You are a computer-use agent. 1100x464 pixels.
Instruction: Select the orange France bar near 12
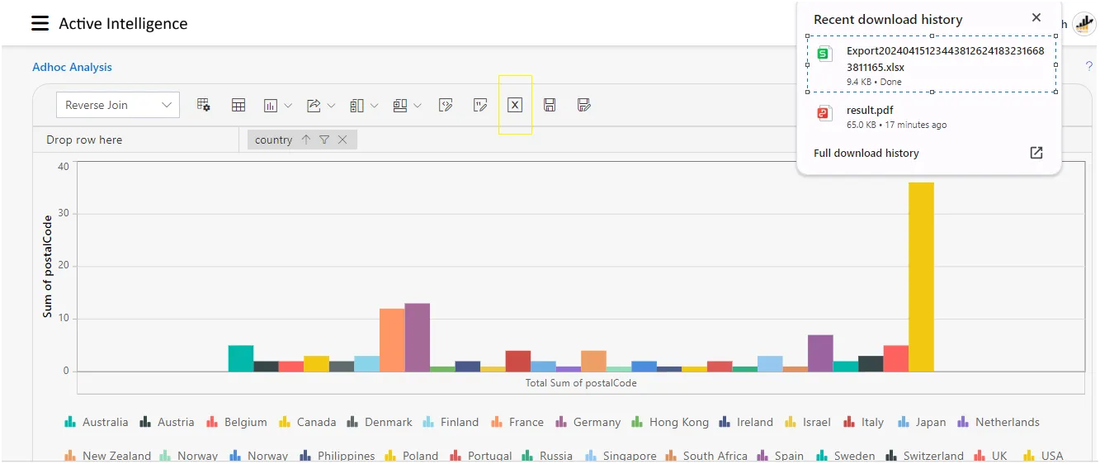tap(392, 340)
